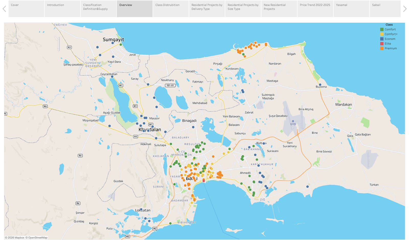
Task: Click the next story points arrow
Action: [x=405, y=9]
